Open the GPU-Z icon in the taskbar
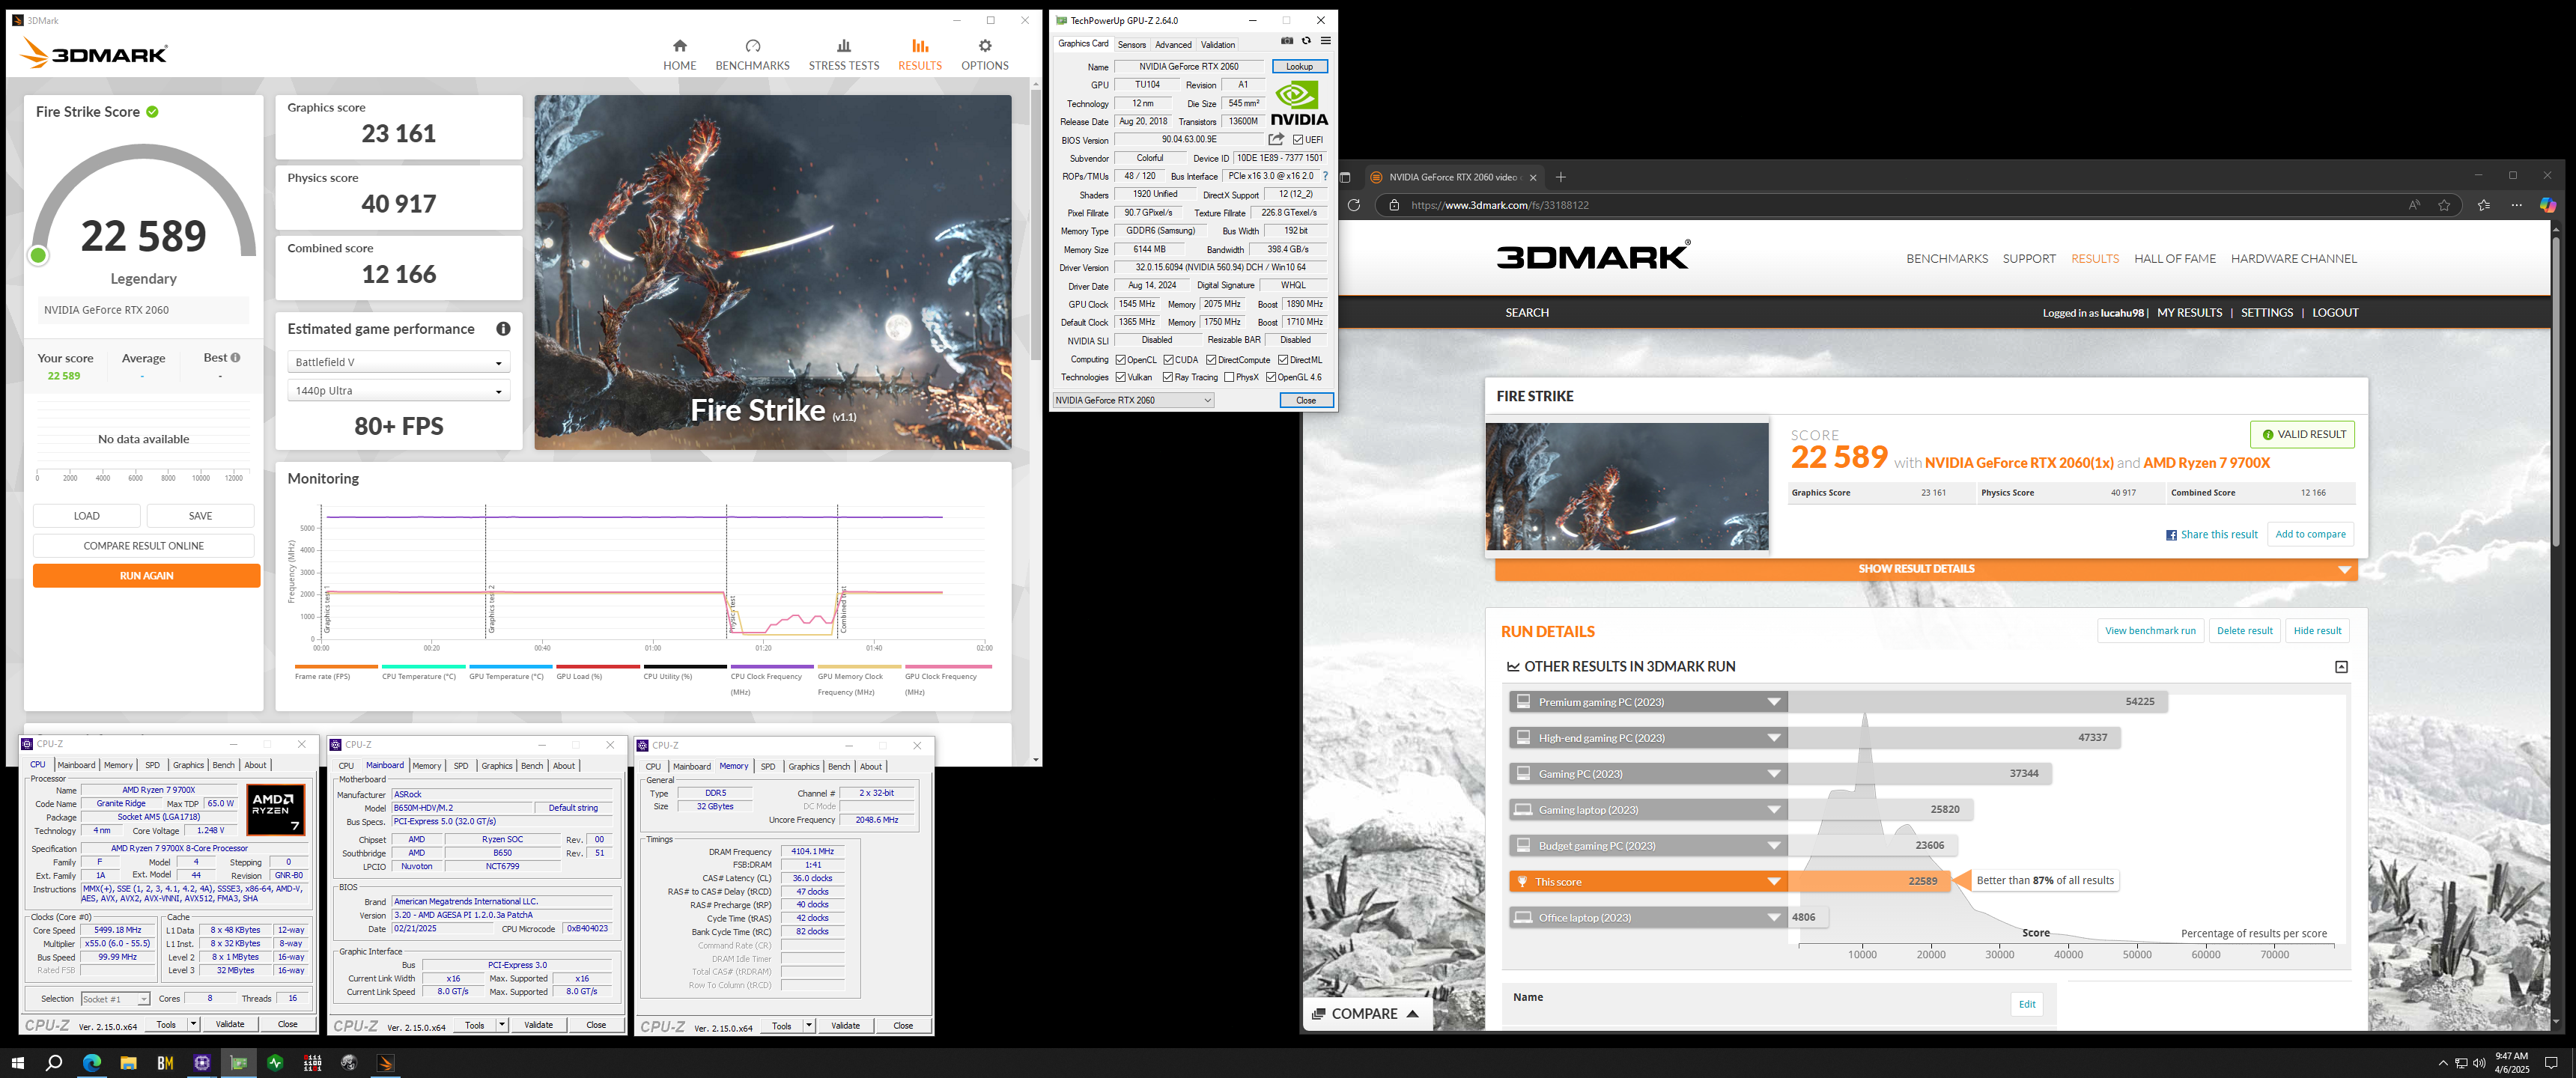This screenshot has width=2576, height=1078. tap(238, 1062)
